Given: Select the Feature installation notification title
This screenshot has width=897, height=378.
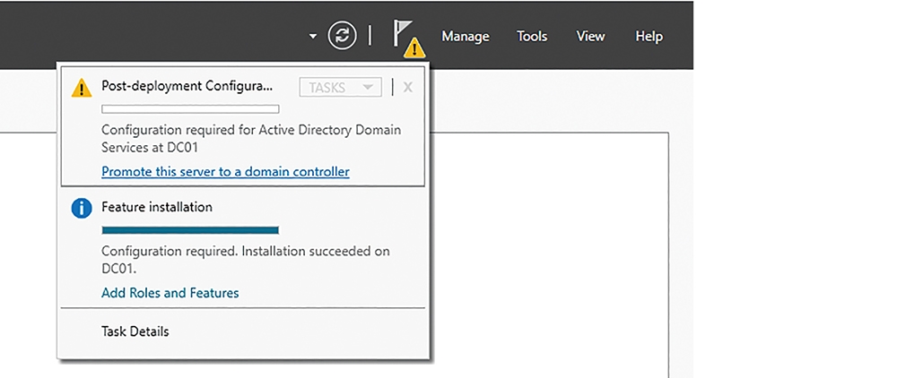Looking at the screenshot, I should pos(157,207).
